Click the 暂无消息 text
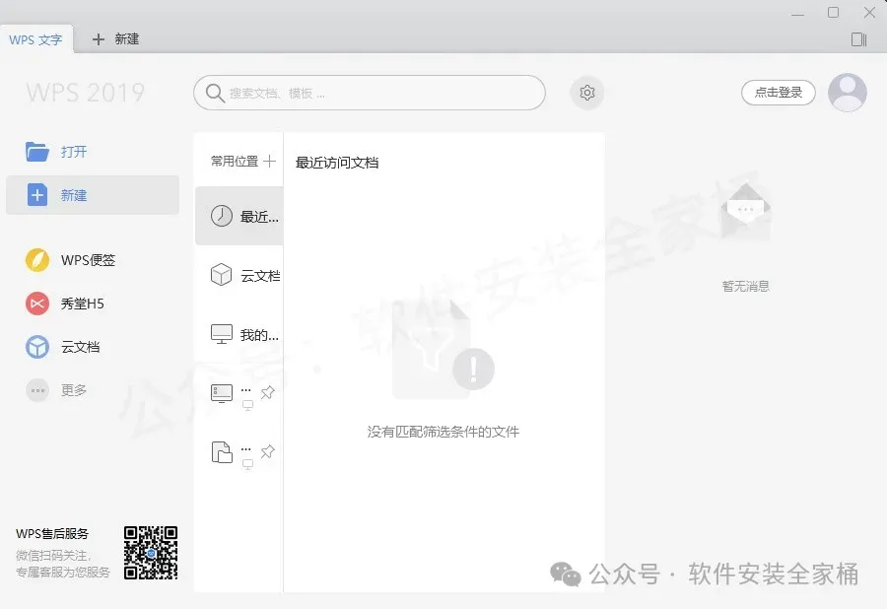 click(746, 286)
